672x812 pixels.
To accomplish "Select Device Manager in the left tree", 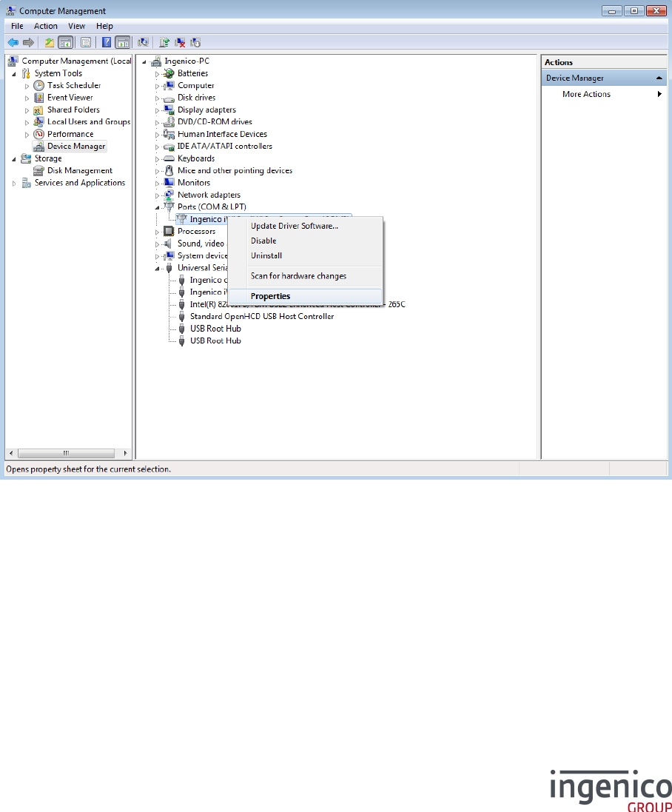I will point(76,147).
